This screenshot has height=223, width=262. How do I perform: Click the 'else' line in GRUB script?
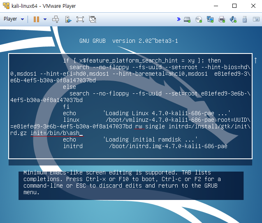click(70, 87)
